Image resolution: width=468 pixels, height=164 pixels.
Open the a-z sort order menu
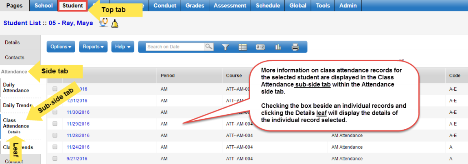coord(260,47)
